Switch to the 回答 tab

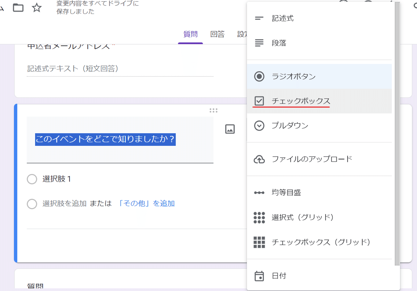[x=217, y=34]
